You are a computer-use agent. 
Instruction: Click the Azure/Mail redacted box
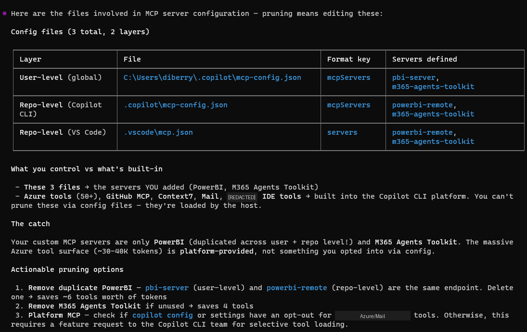click(373, 316)
